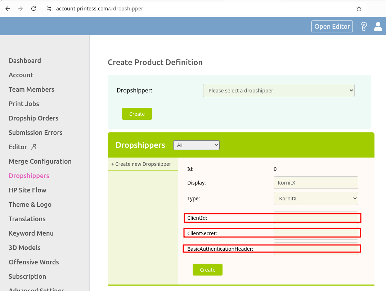The image size is (386, 291).
Task: Go to Subscription page
Action: [27, 277]
